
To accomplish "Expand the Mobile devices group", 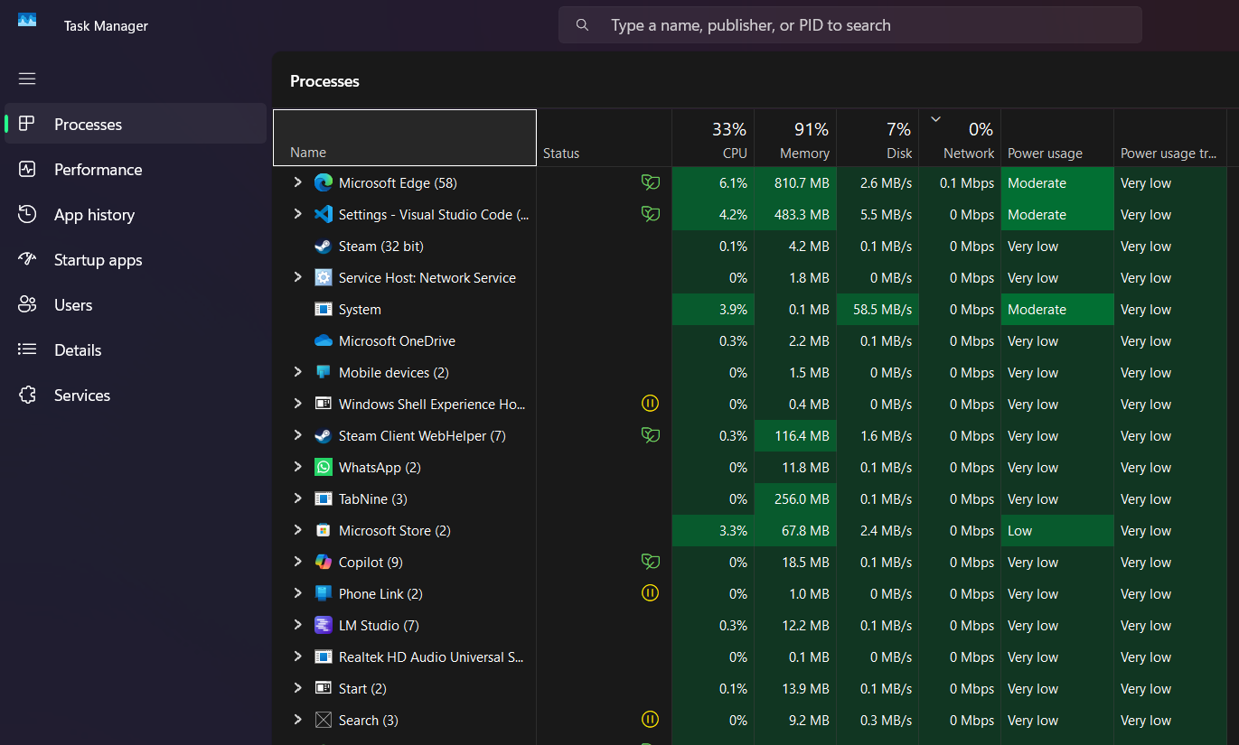I will [297, 372].
